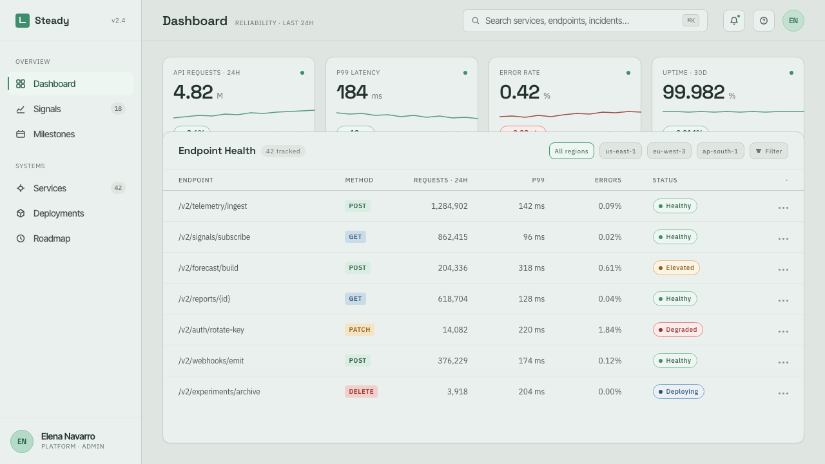Screen dimensions: 825x464
Task: Click Services icon in sidebar
Action: [21, 188]
